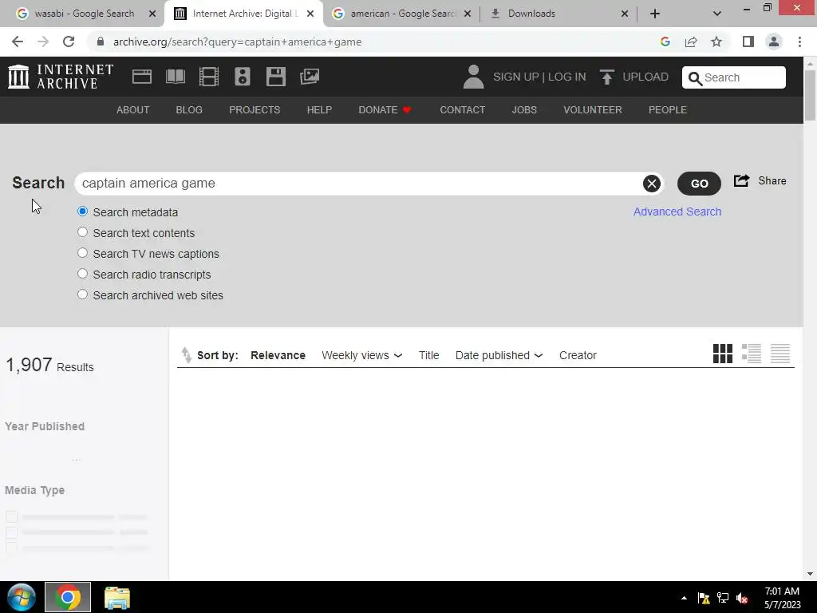Viewport: 817px width, 613px height.
Task: Open the Chrome three-dot menu
Action: tap(799, 42)
